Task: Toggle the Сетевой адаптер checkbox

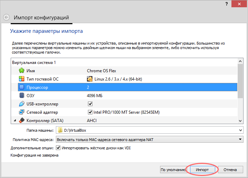Action: click(x=90, y=112)
